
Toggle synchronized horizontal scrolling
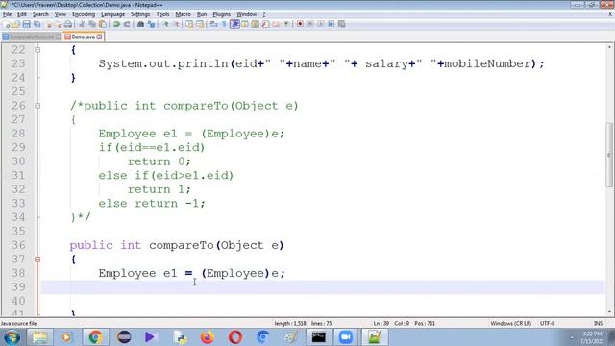pyautogui.click(x=200, y=24)
